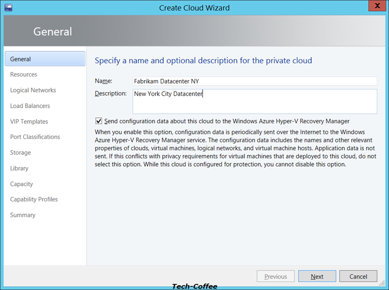Open the Library step
The height and width of the screenshot is (290, 389).
pos(19,168)
